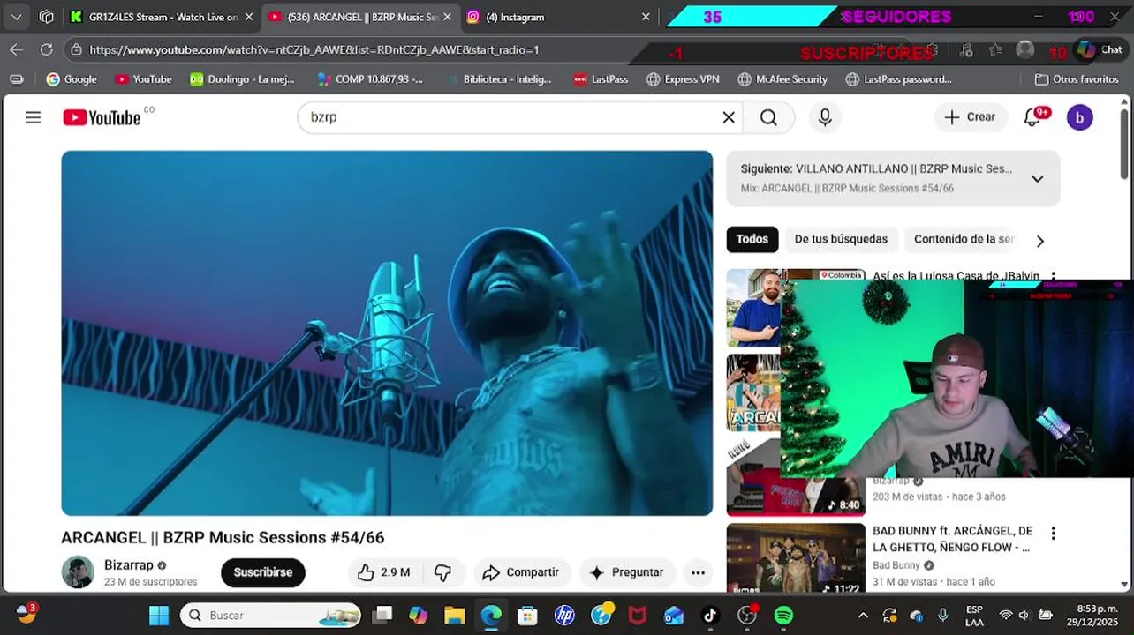Image resolution: width=1134 pixels, height=635 pixels.
Task: Open the BAD BUNNY ft. ARCÁNGEL video title
Action: tap(952, 539)
